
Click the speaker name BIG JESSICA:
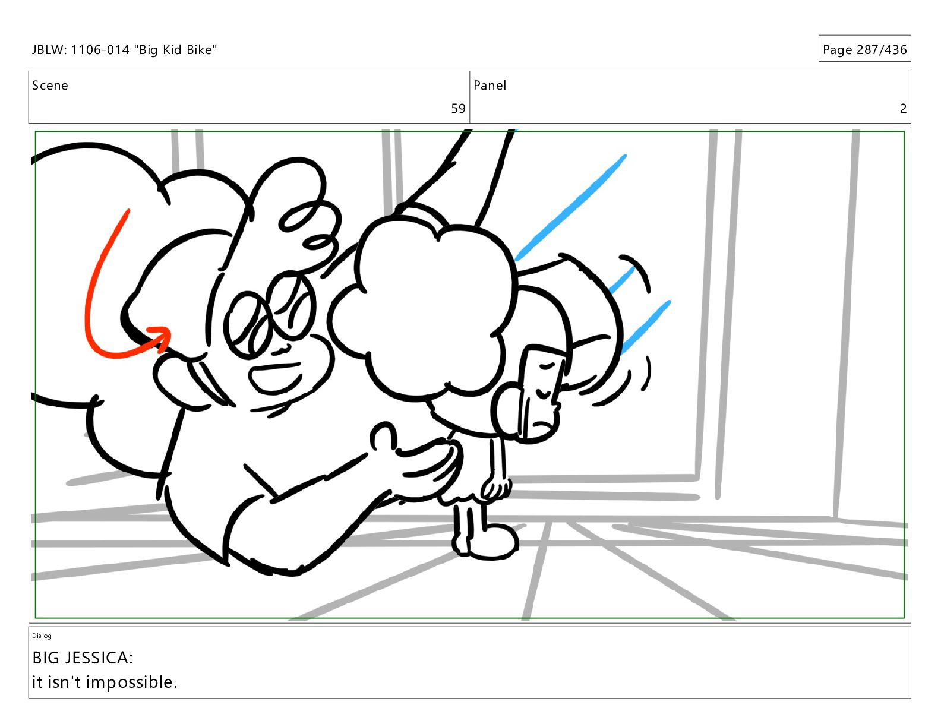click(x=83, y=658)
